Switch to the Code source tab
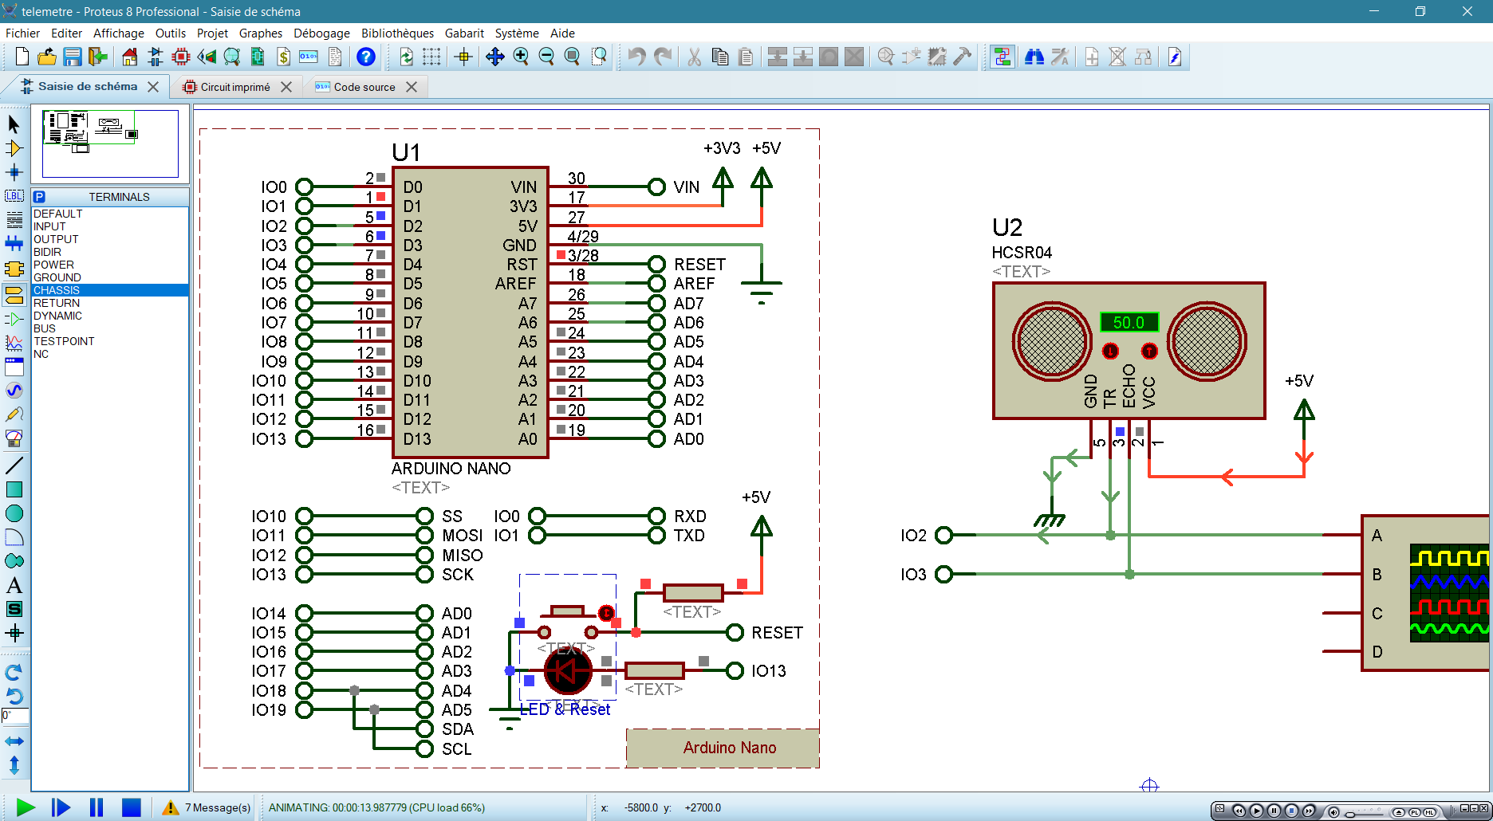 [364, 87]
